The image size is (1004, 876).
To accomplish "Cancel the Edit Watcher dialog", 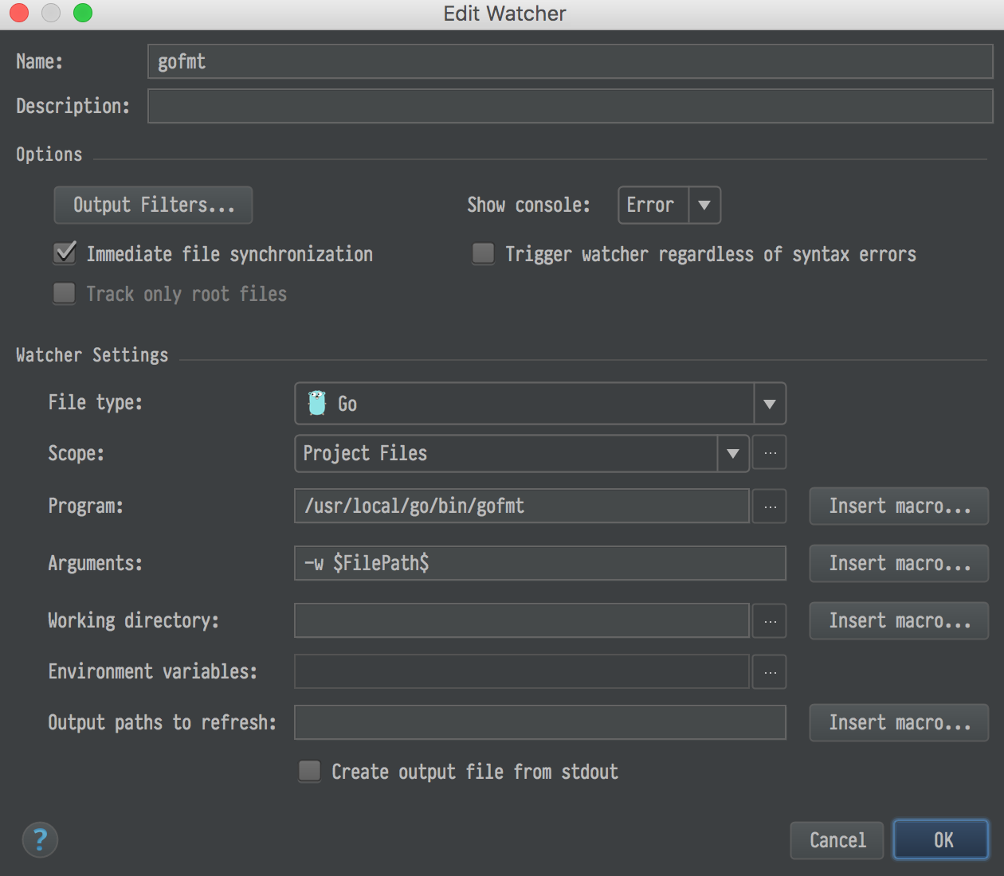I will 837,840.
